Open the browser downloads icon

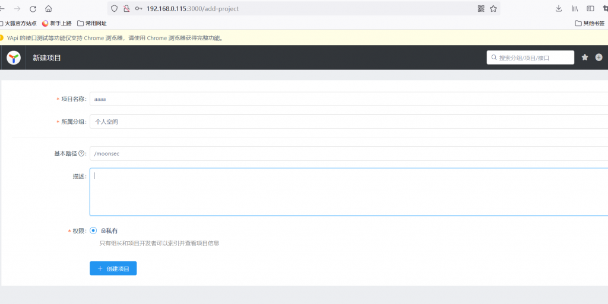click(x=559, y=9)
